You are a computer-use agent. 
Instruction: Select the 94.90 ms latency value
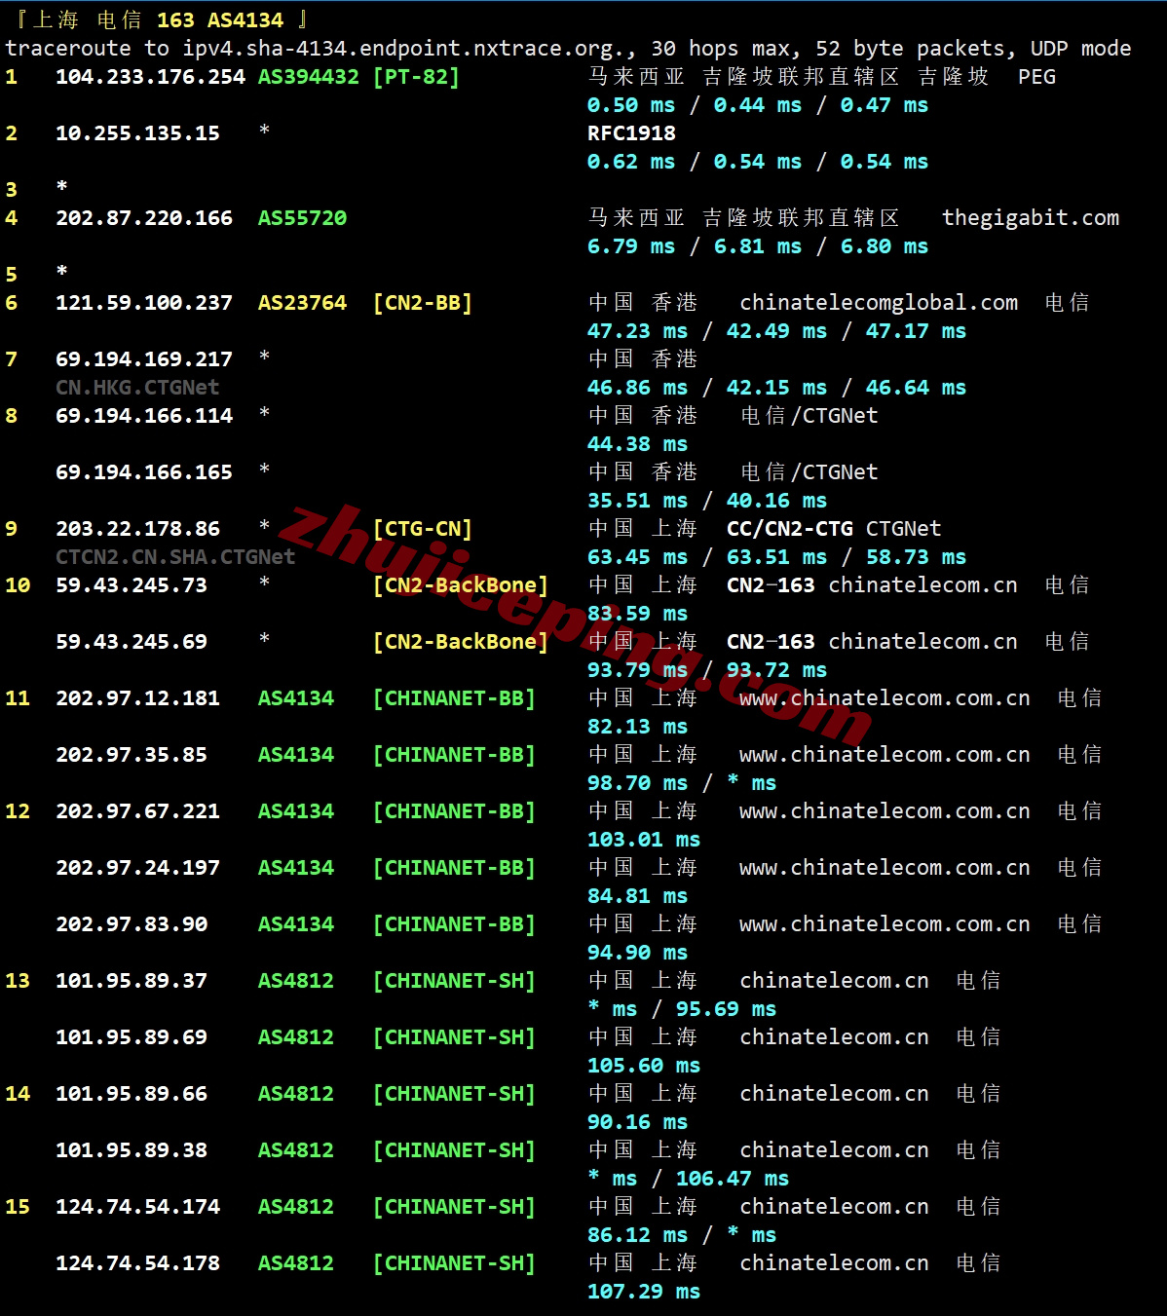pos(637,953)
